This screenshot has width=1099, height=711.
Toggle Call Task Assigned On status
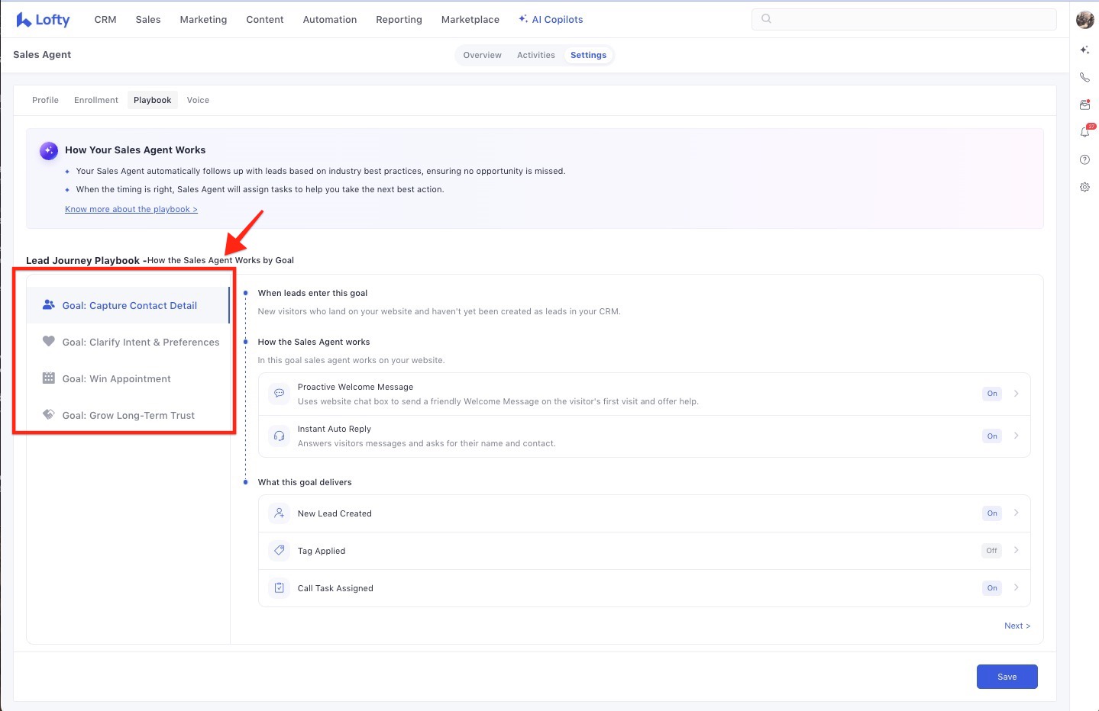991,588
